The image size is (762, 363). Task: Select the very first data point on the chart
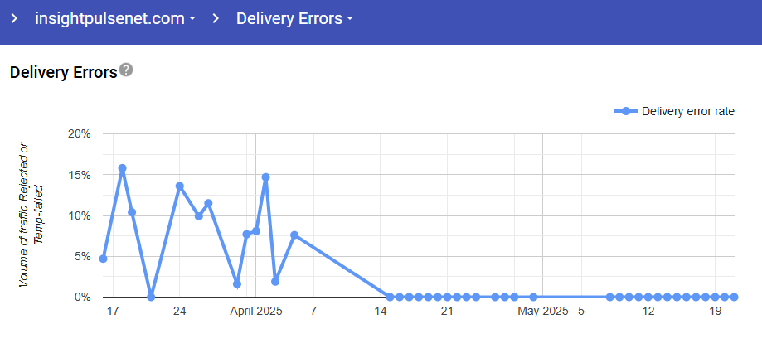tap(103, 259)
